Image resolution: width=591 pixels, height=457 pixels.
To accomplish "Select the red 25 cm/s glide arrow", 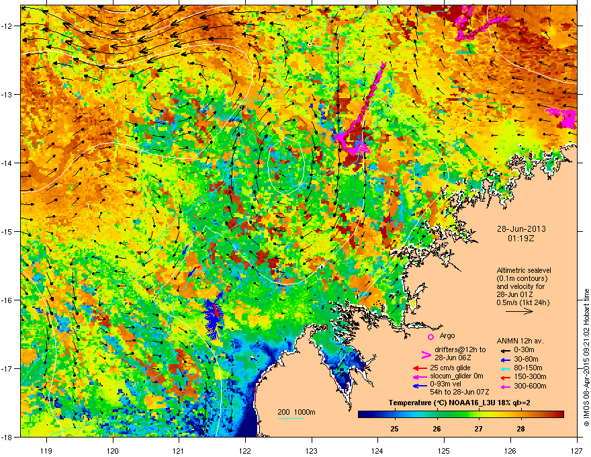I will (x=420, y=368).
